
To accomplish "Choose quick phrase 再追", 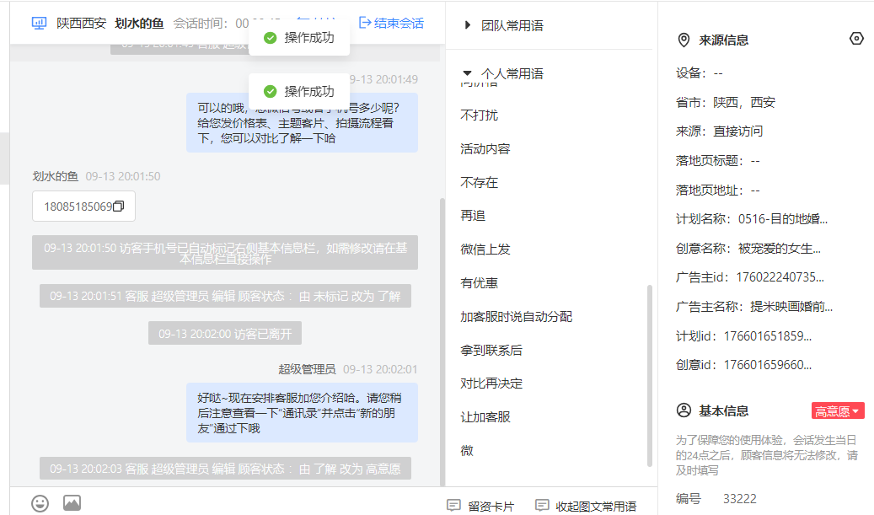I will [x=473, y=215].
